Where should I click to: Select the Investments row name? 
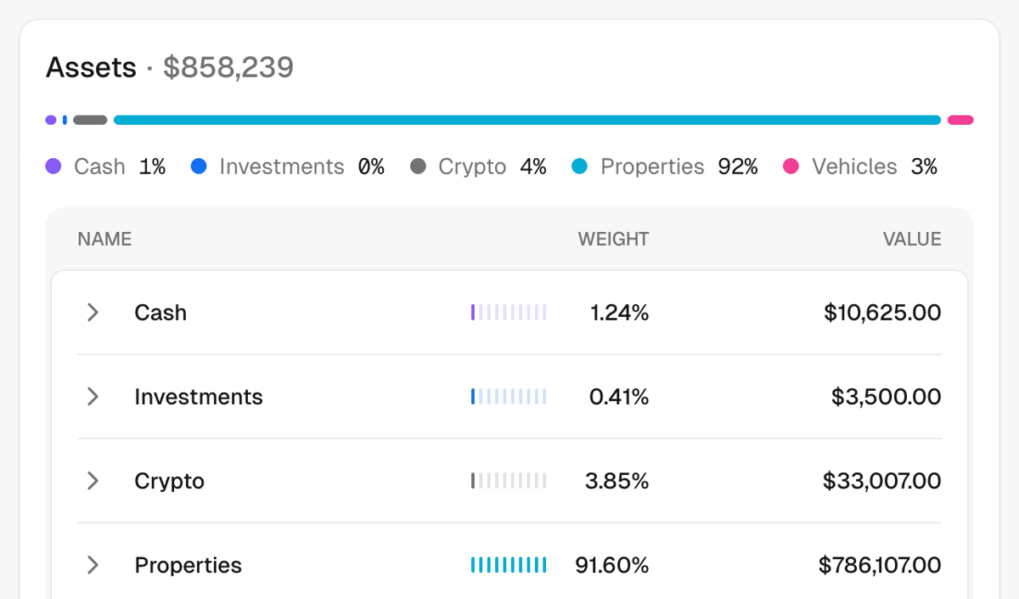[199, 396]
